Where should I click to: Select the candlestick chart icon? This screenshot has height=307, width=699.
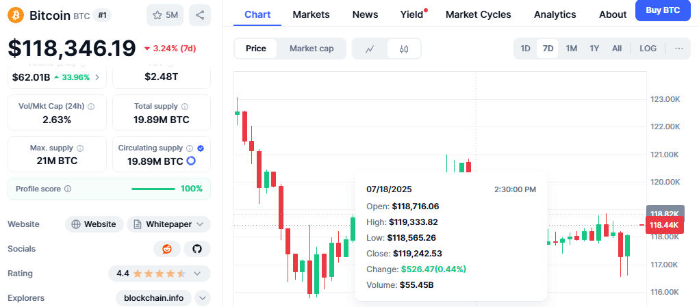[x=404, y=49]
